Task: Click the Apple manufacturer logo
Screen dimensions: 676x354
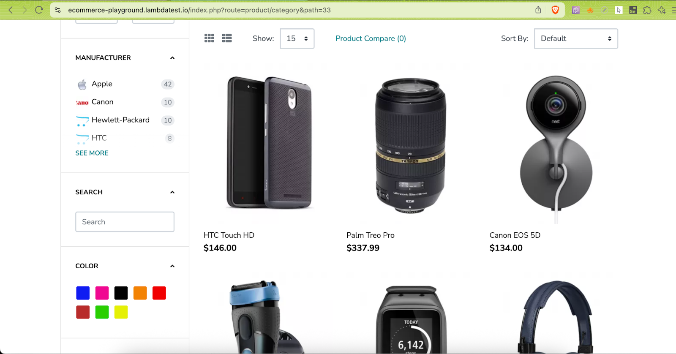Action: pos(82,84)
